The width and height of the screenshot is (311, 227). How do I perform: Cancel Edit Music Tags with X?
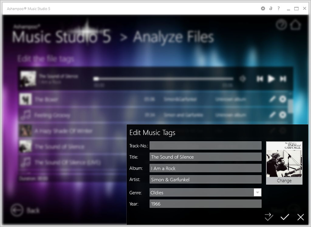(x=301, y=217)
